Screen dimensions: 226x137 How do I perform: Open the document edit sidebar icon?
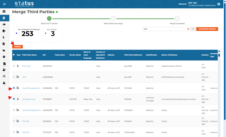point(4,31)
